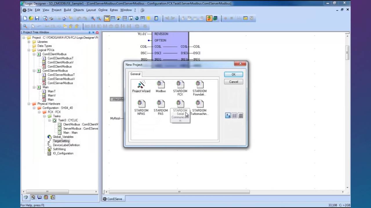Select ServerModbus : ComEServe task instance
This screenshot has height=208, width=371.
[x=81, y=129]
